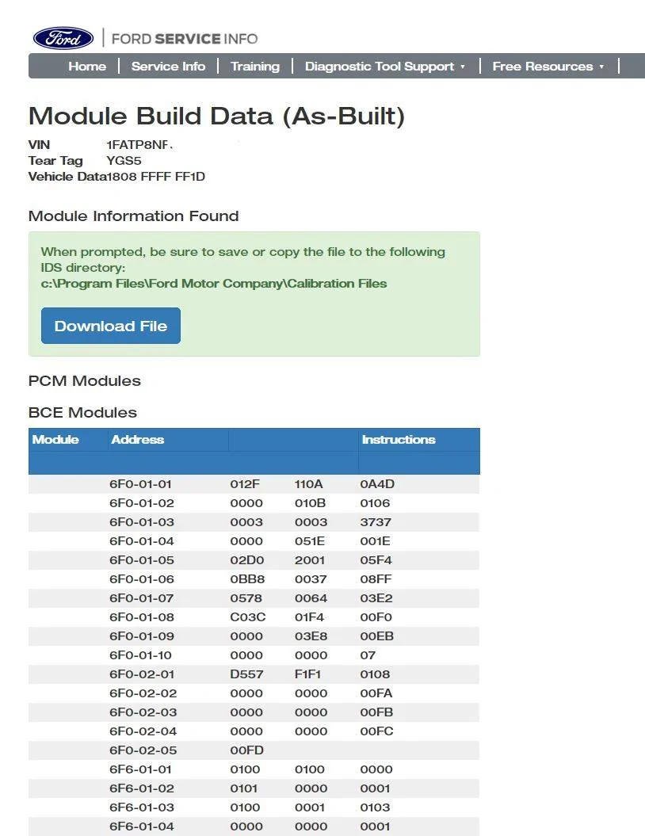645x836 pixels.
Task: Select the Module column header
Action: tap(55, 439)
